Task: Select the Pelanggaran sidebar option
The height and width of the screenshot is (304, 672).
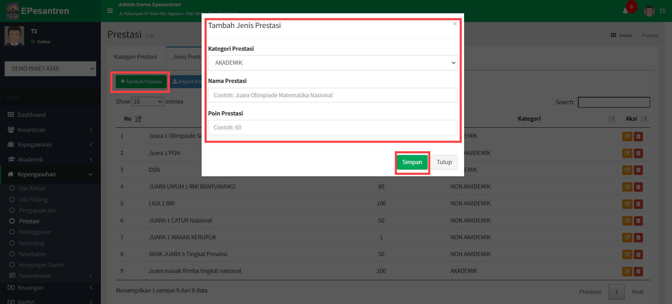Action: tap(35, 232)
